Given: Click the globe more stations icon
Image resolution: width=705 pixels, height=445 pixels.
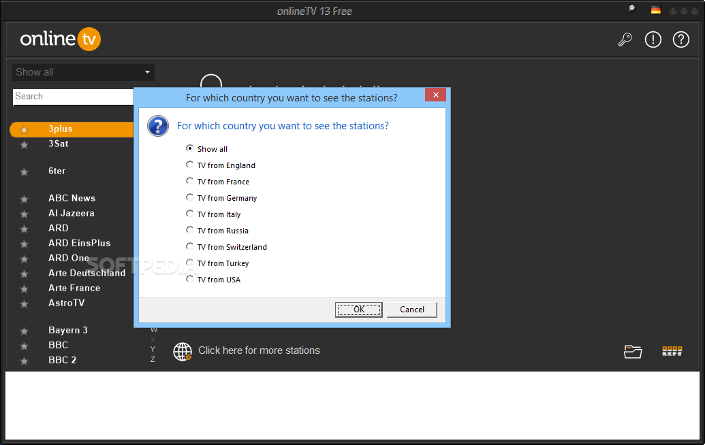Looking at the screenshot, I should coord(183,352).
